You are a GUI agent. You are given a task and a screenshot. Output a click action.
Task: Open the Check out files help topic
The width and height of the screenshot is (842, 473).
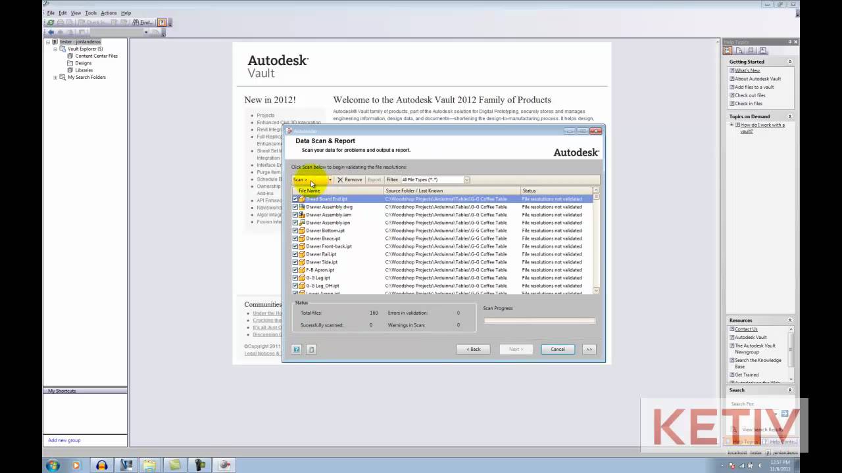[x=750, y=95]
